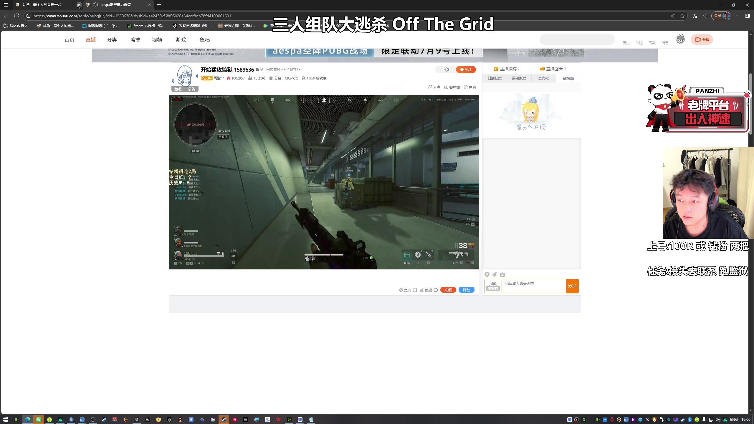Open 赛事 in Douyu navigation
Viewport: 754px width, 424px height.
point(136,40)
